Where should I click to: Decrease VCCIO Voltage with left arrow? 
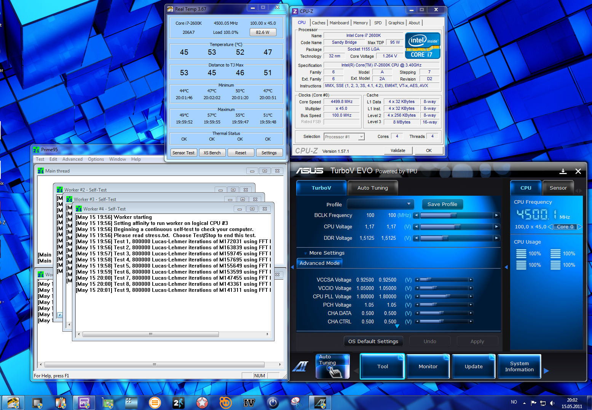point(417,288)
